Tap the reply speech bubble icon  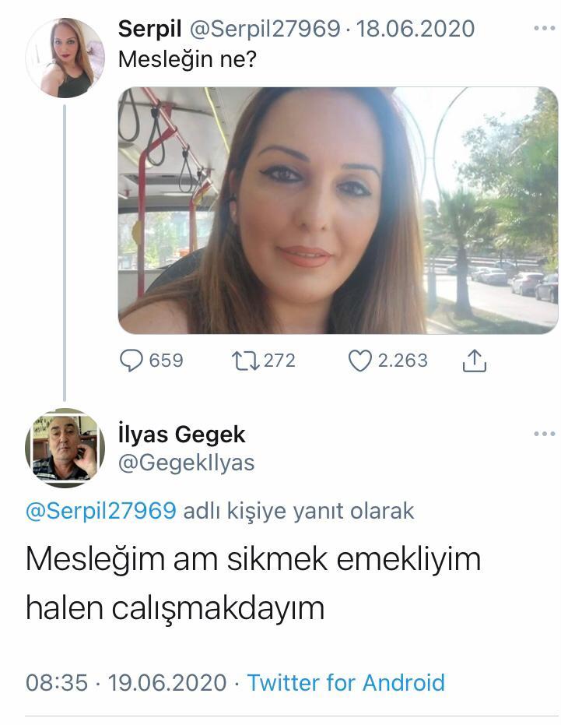[x=131, y=361]
